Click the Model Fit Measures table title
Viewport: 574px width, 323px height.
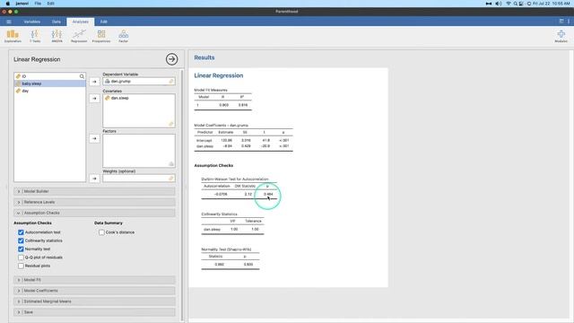pyautogui.click(x=211, y=90)
